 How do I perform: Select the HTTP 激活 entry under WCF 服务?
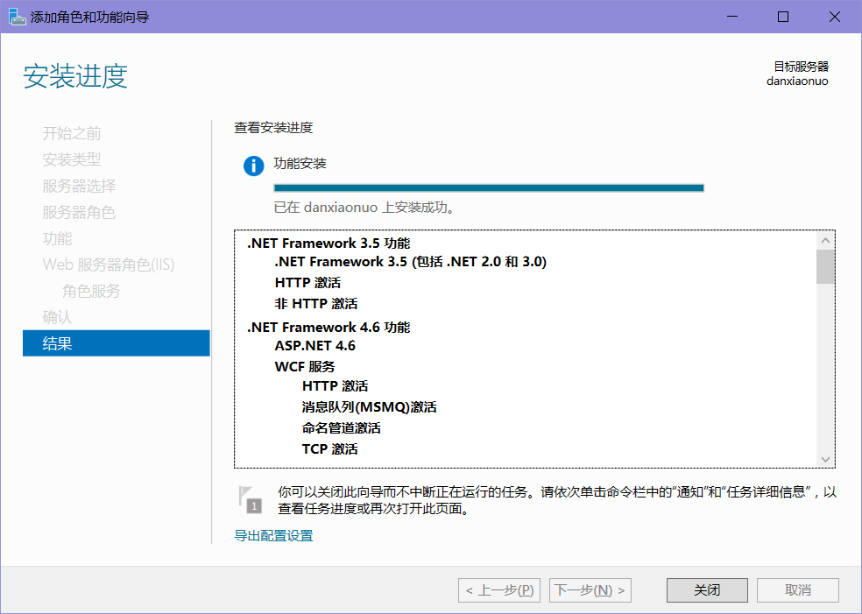pyautogui.click(x=337, y=385)
